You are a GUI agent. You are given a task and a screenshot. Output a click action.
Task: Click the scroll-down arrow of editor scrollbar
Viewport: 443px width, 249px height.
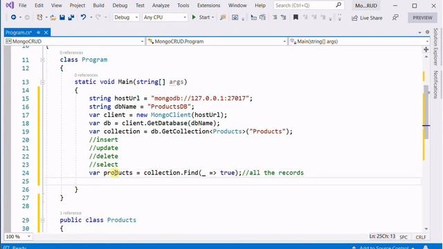(x=426, y=229)
